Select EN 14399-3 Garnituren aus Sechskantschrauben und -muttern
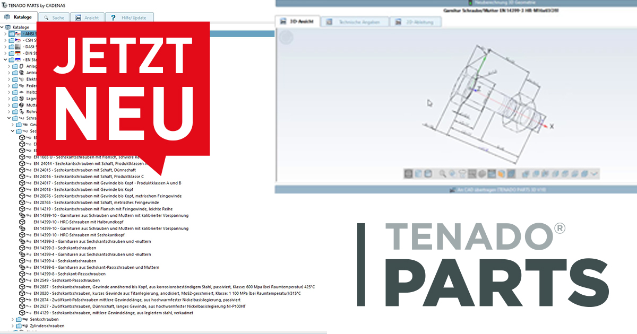This screenshot has height=334, width=637. [92, 241]
